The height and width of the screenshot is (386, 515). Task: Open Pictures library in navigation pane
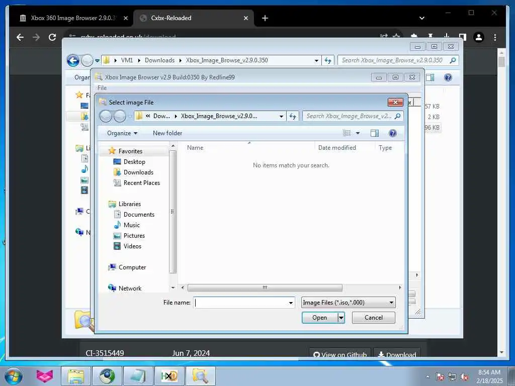click(134, 235)
